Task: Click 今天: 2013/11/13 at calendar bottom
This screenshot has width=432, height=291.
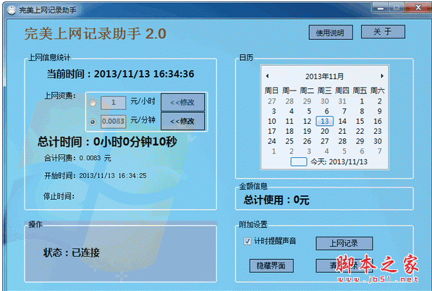Action: point(329,161)
